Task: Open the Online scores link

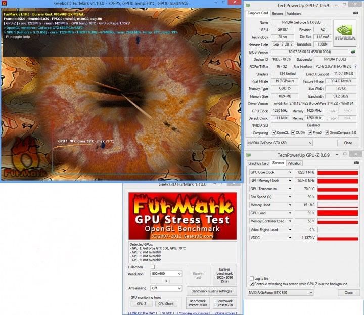Action: tap(225, 313)
